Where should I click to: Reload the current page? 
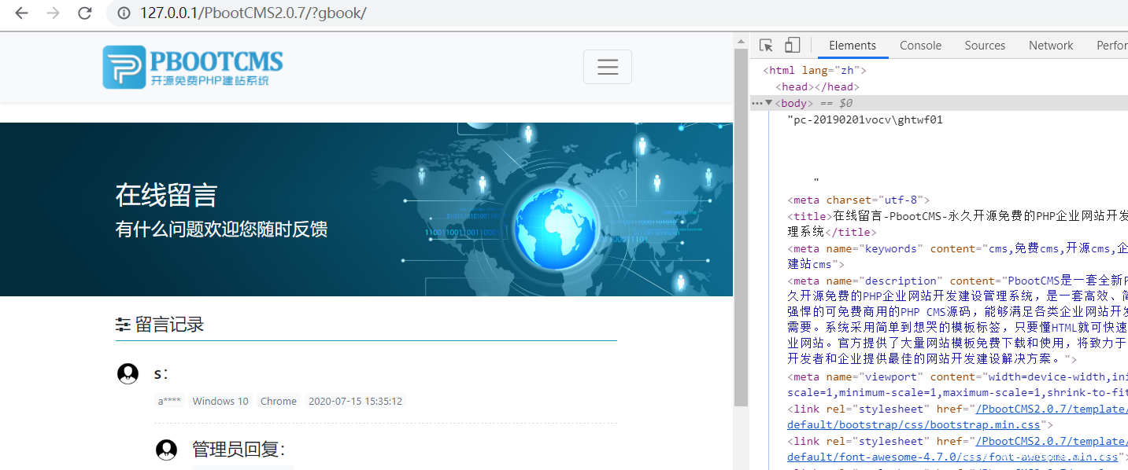[84, 13]
